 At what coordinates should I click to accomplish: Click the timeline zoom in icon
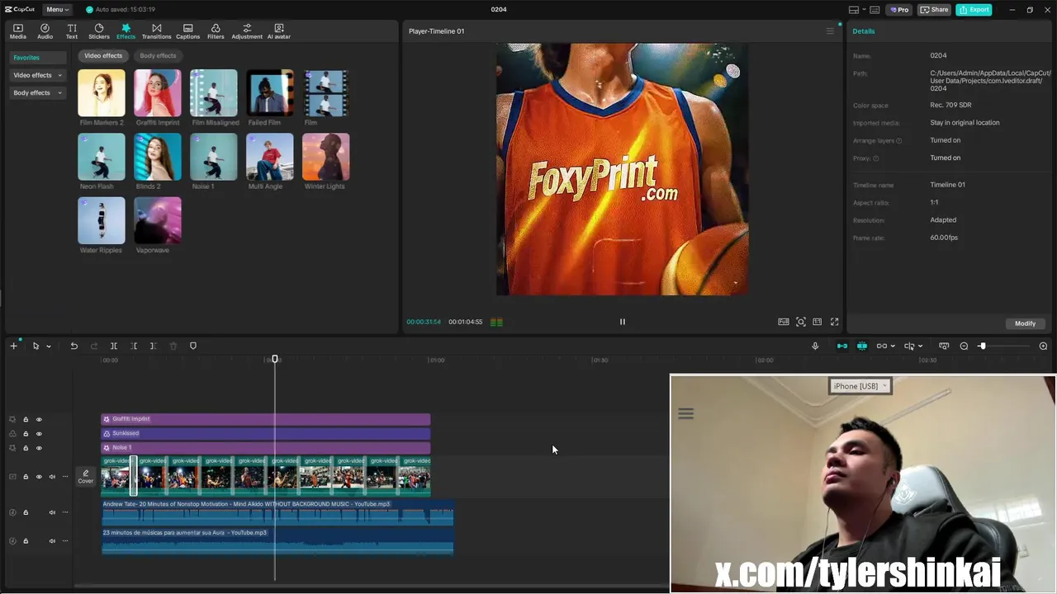click(1043, 346)
